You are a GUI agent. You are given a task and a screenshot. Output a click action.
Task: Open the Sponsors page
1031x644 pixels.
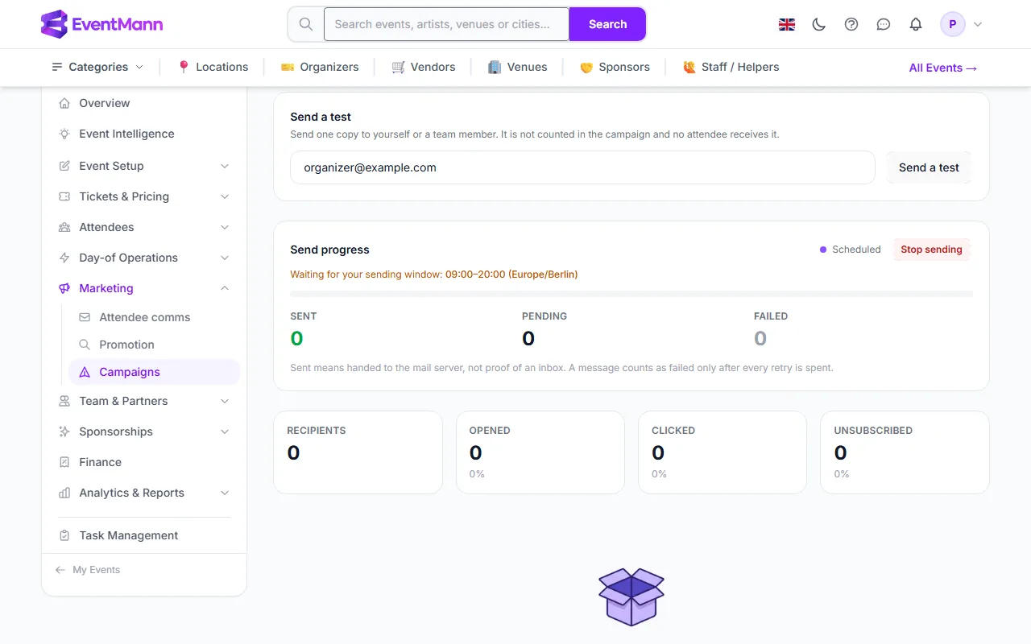tap(615, 67)
